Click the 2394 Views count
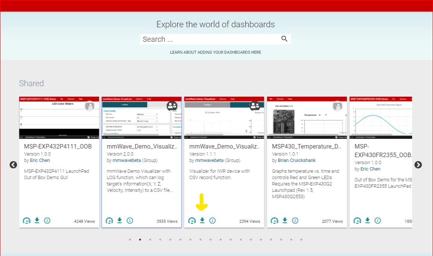Viewport: 433px width, 256px height. pyautogui.click(x=250, y=221)
